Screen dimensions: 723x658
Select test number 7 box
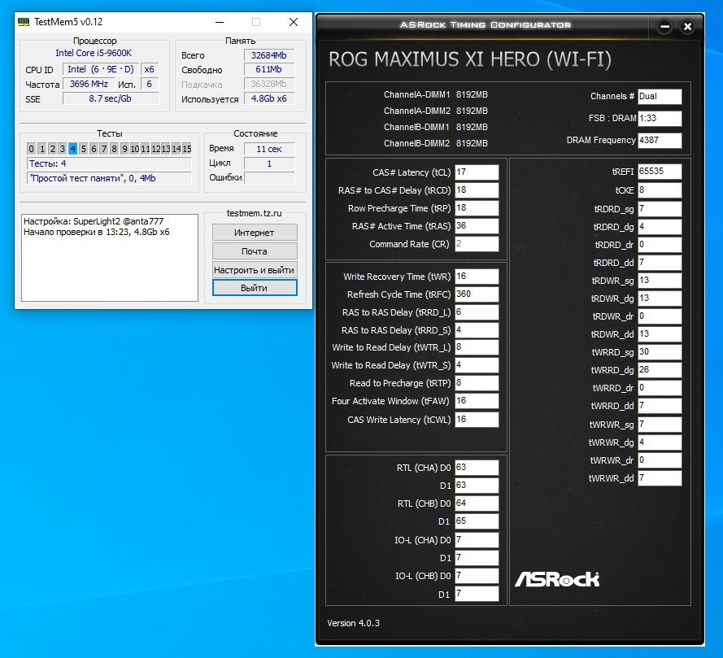click(104, 149)
